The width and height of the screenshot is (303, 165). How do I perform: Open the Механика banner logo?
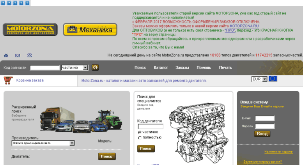click(x=90, y=30)
